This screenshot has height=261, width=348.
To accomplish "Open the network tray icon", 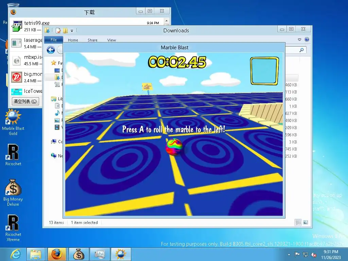I will click(306, 255).
